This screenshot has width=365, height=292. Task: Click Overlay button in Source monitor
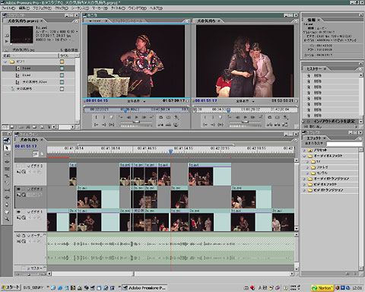point(168,125)
